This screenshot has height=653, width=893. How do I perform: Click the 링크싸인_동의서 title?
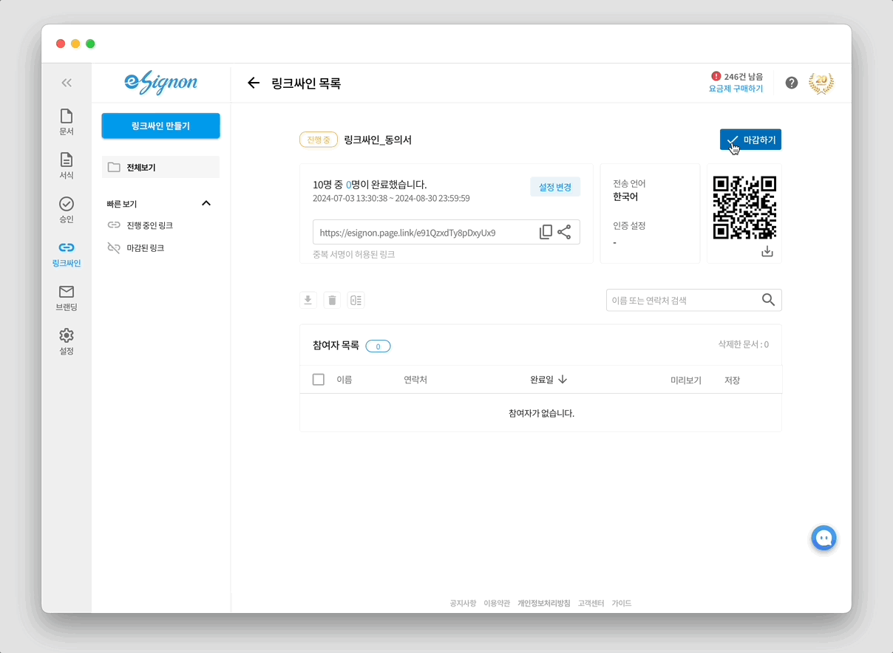pos(378,140)
